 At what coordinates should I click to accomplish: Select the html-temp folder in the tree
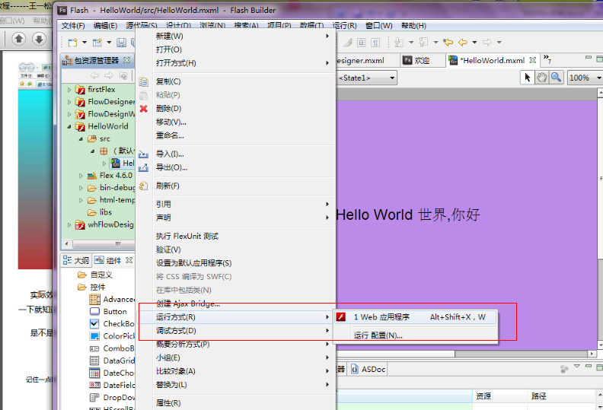click(111, 200)
